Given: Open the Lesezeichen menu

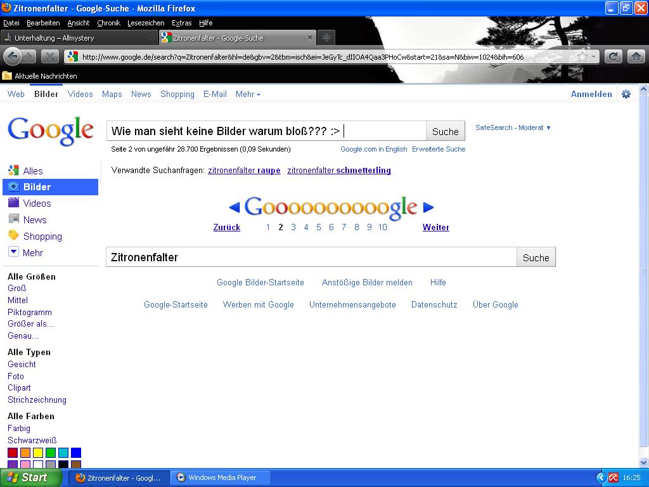Looking at the screenshot, I should pos(146,23).
